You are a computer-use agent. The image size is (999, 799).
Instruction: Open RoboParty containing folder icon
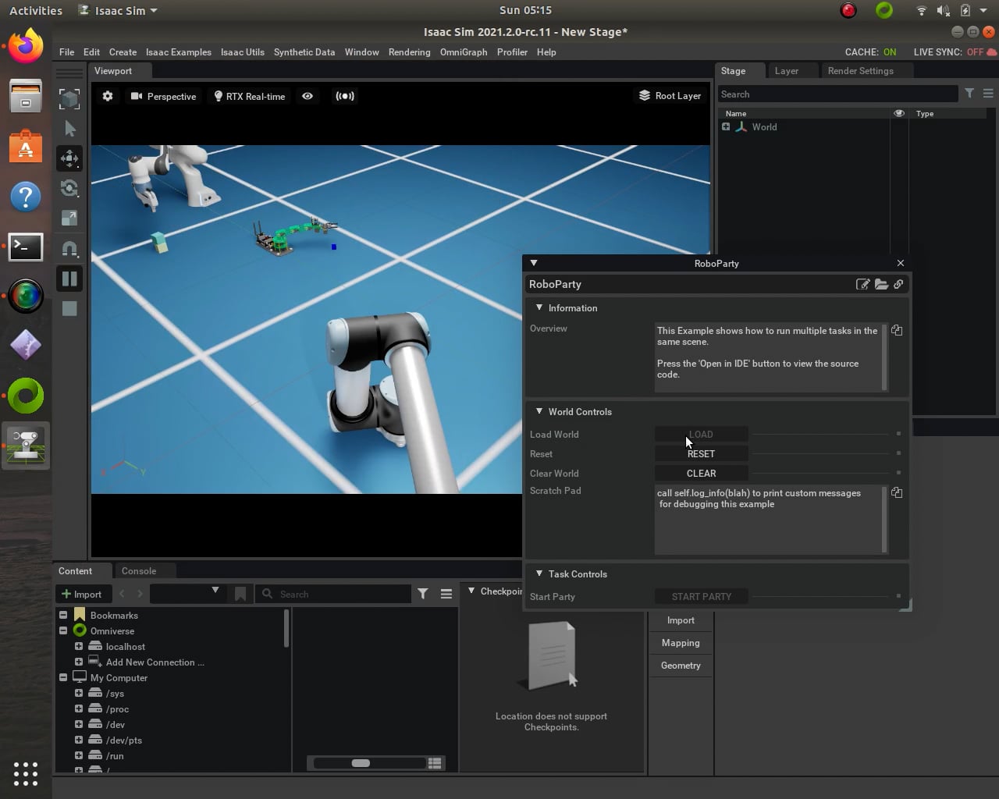pyautogui.click(x=881, y=284)
